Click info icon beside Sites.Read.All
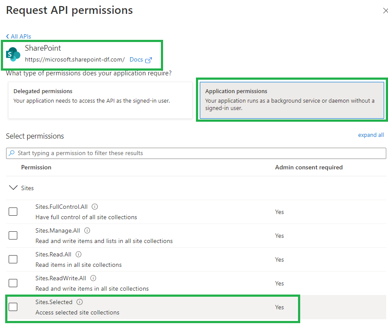The image size is (388, 324). [x=78, y=254]
